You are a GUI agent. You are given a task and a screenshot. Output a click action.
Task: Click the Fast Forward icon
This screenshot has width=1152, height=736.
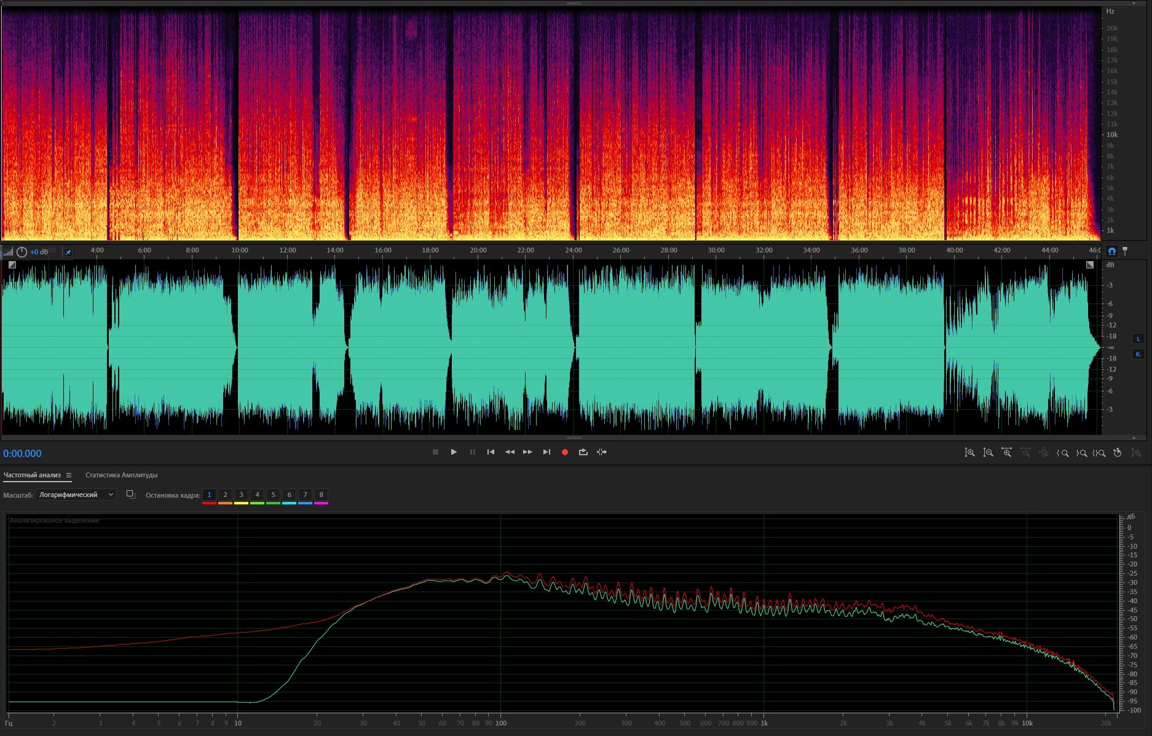point(527,452)
